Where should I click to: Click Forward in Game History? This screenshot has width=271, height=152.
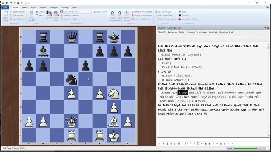(184, 15)
